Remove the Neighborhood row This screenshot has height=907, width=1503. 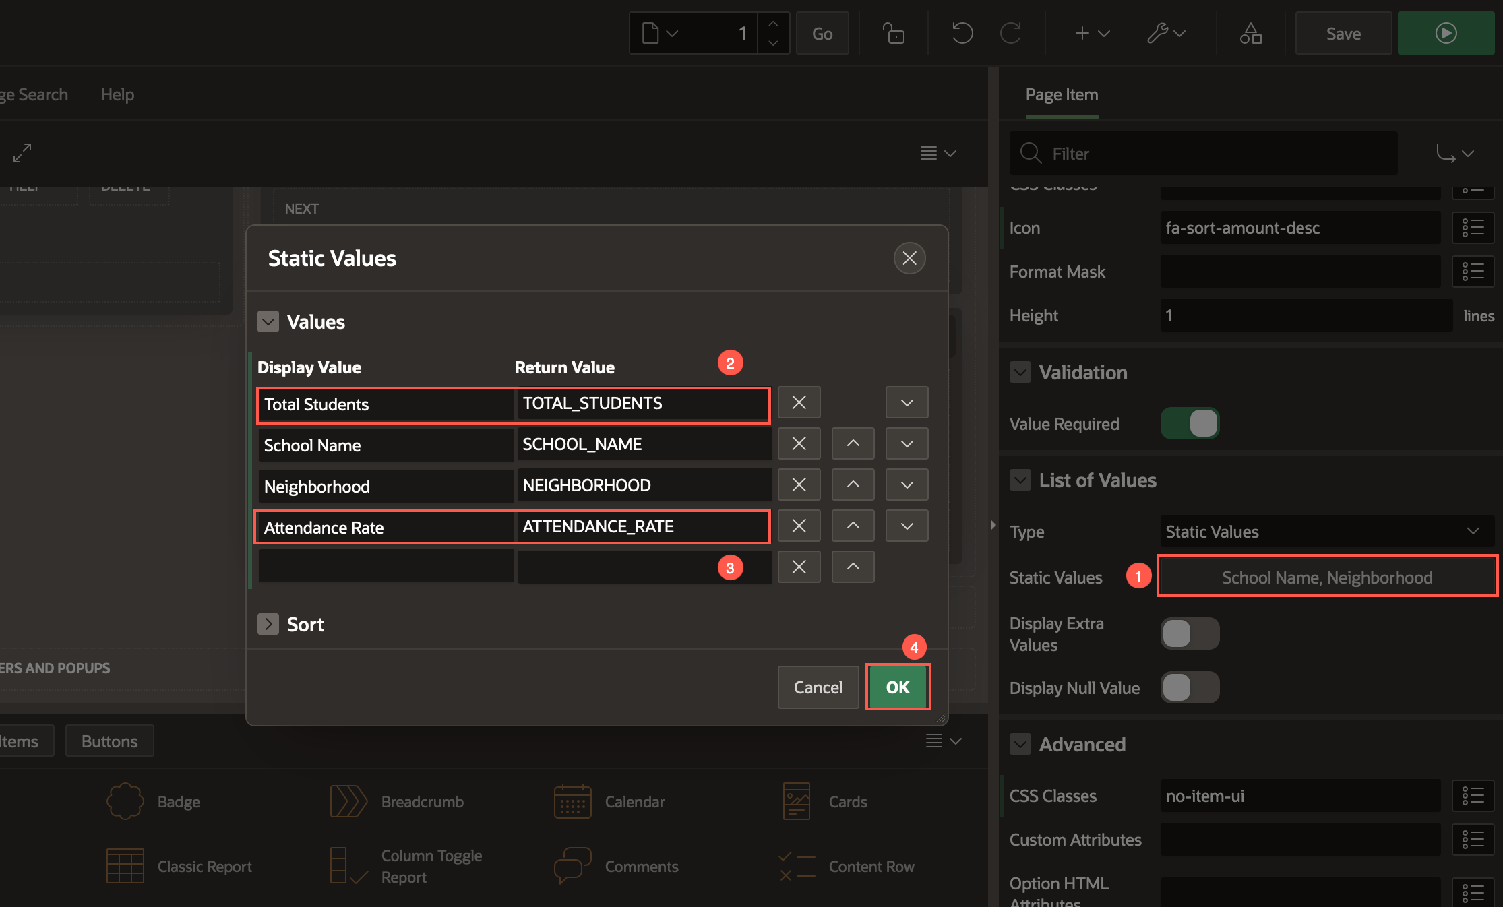(x=799, y=484)
